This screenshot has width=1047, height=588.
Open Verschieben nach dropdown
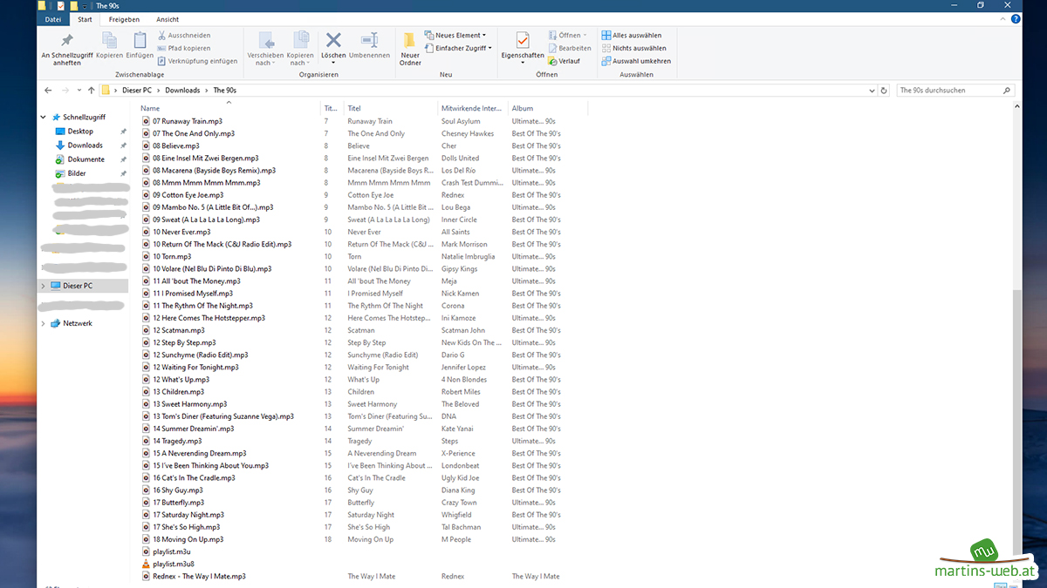tap(265, 49)
